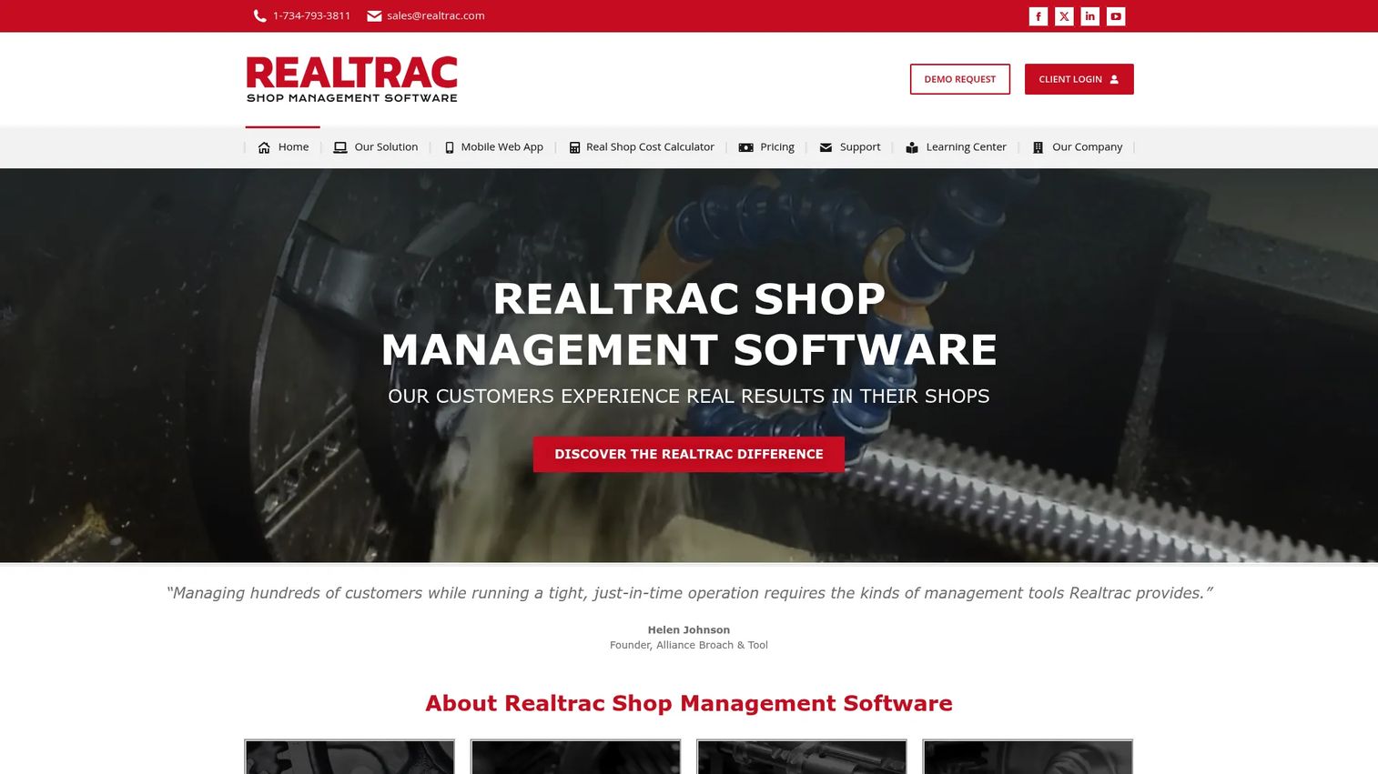This screenshot has height=774, width=1378.
Task: Click Discover the Realtrac Difference button
Action: (x=689, y=454)
